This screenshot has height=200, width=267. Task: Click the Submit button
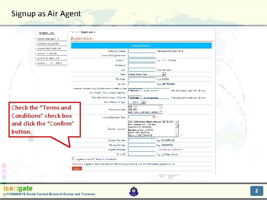[x=77, y=169]
